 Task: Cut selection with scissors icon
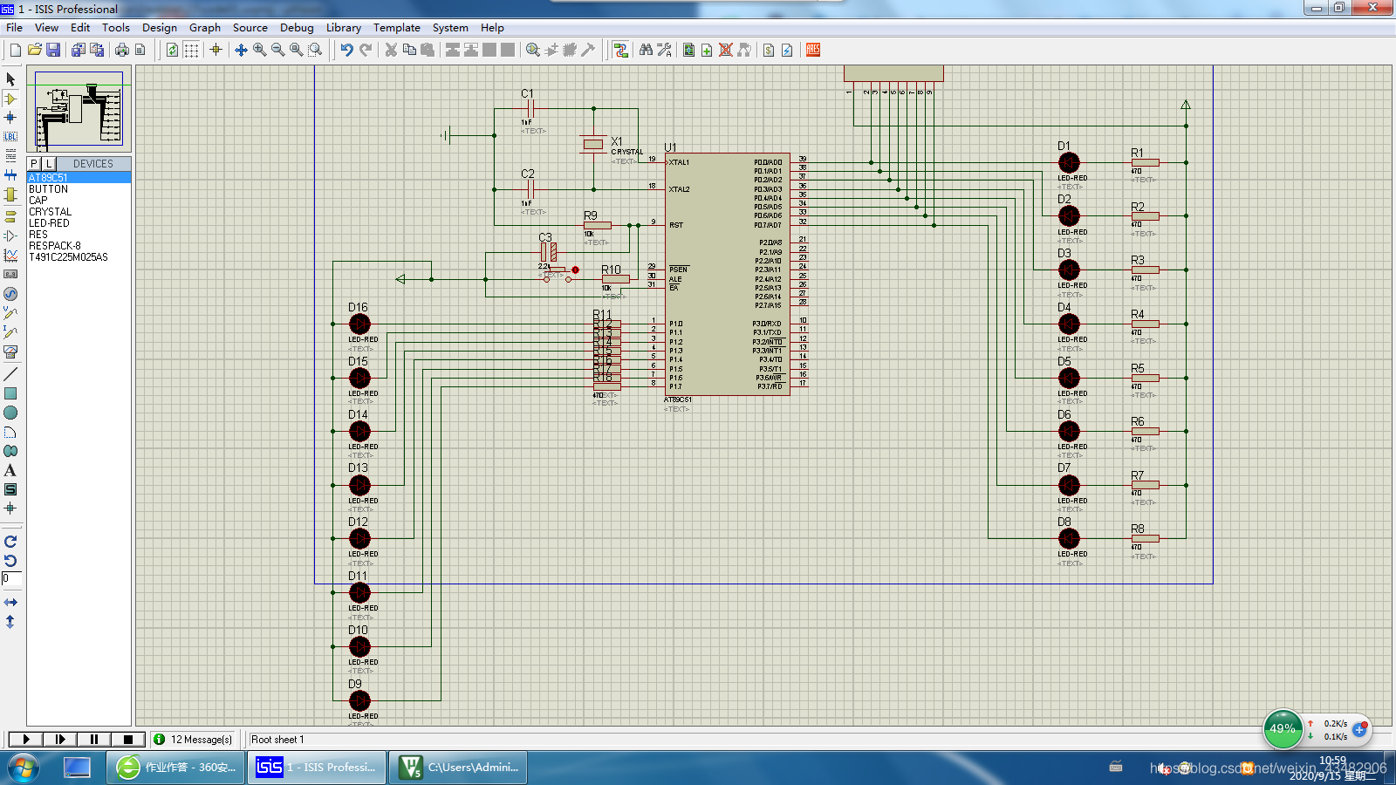point(391,51)
